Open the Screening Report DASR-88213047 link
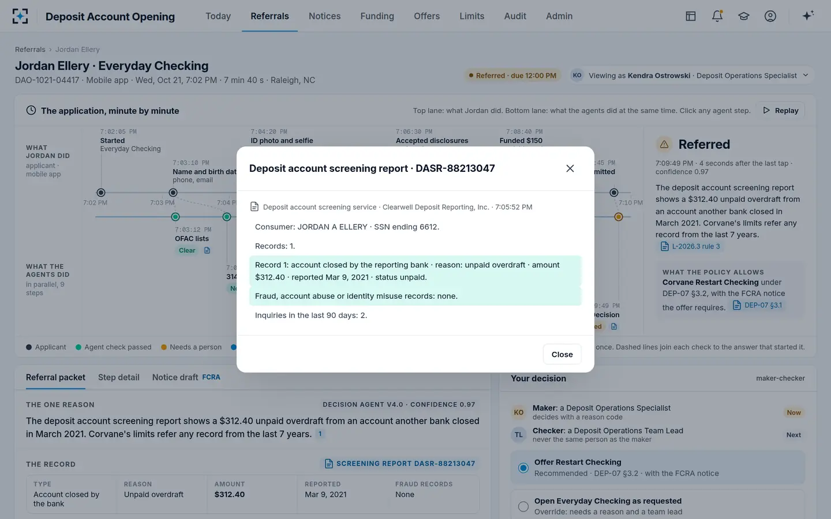 400,464
